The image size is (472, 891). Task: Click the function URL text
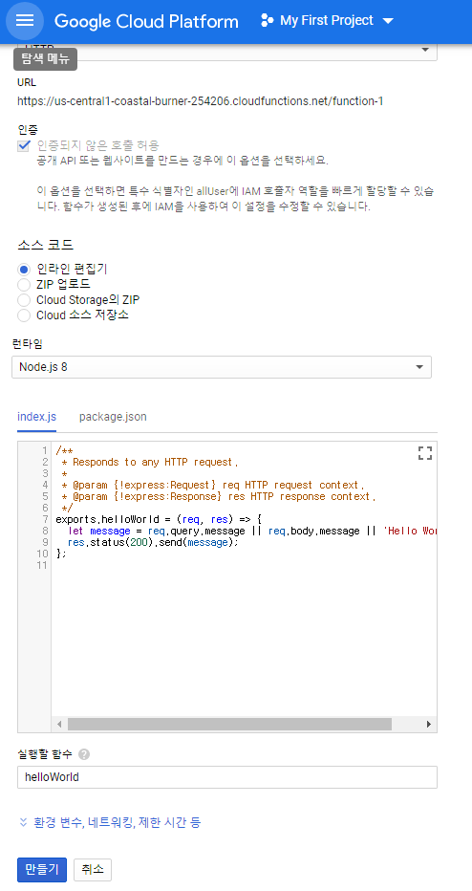[x=200, y=101]
